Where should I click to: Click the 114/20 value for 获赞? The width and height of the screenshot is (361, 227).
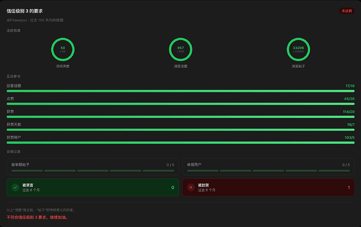pyautogui.click(x=349, y=112)
